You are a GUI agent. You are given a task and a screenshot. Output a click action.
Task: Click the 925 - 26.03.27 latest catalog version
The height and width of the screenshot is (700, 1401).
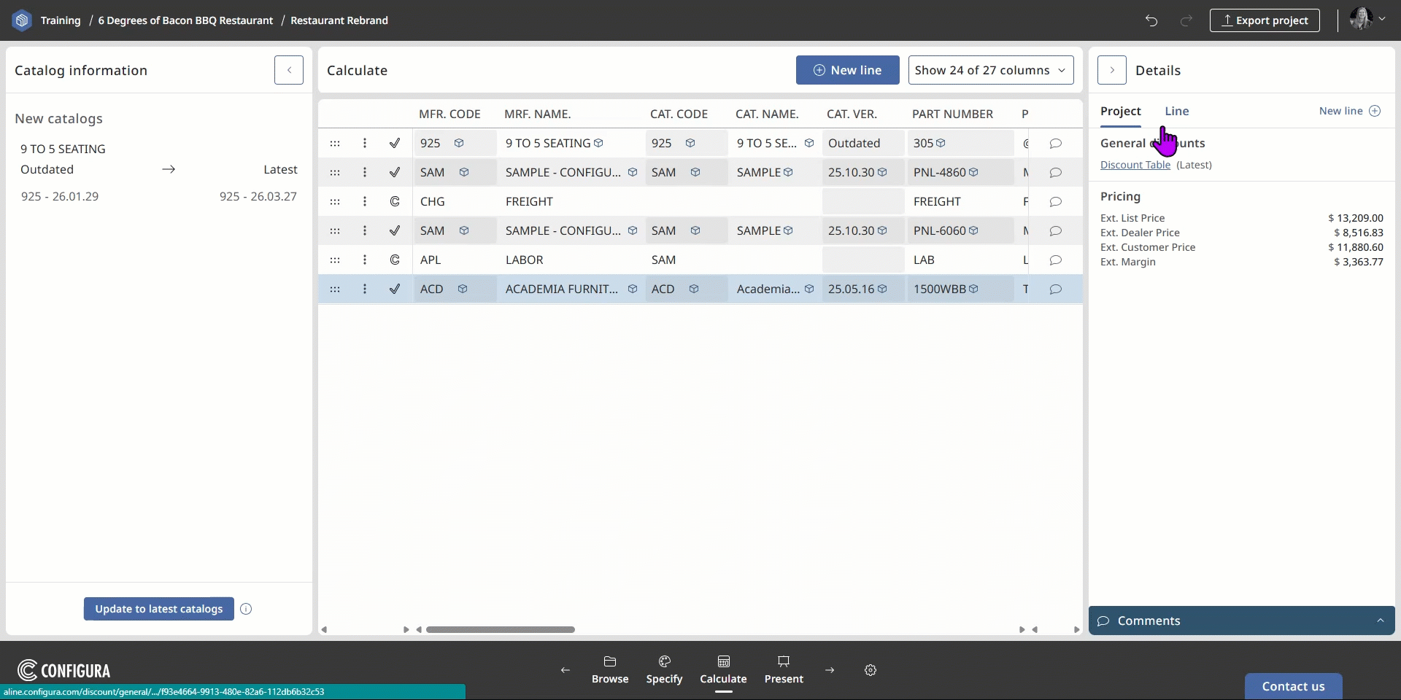coord(258,196)
